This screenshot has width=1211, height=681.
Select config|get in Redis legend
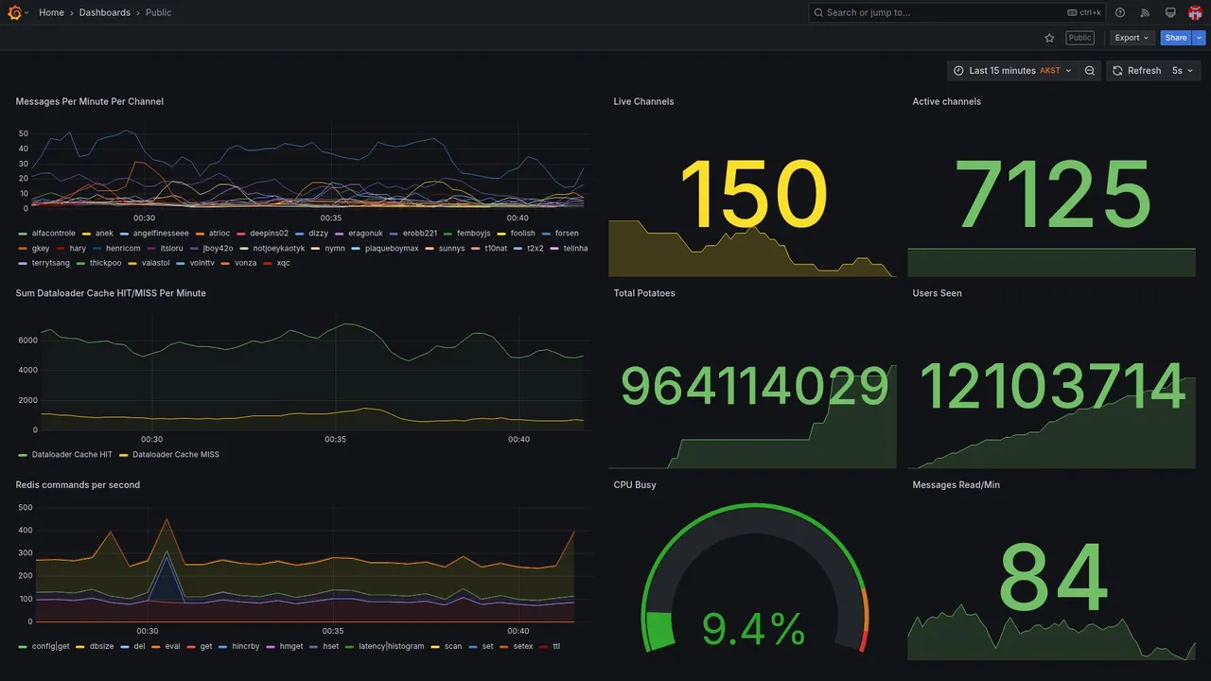(51, 647)
